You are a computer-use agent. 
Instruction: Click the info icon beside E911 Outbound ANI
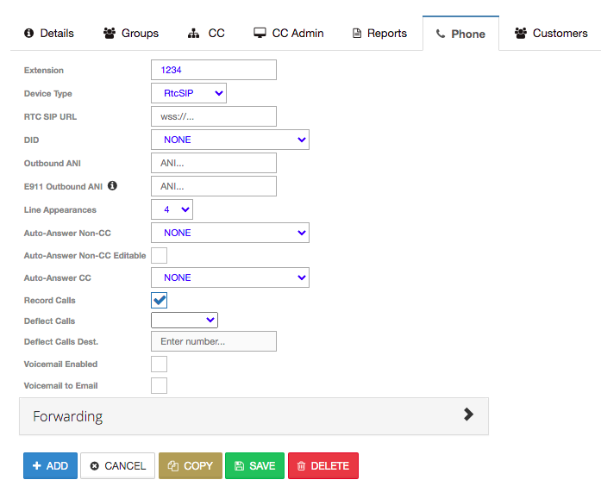(x=112, y=186)
